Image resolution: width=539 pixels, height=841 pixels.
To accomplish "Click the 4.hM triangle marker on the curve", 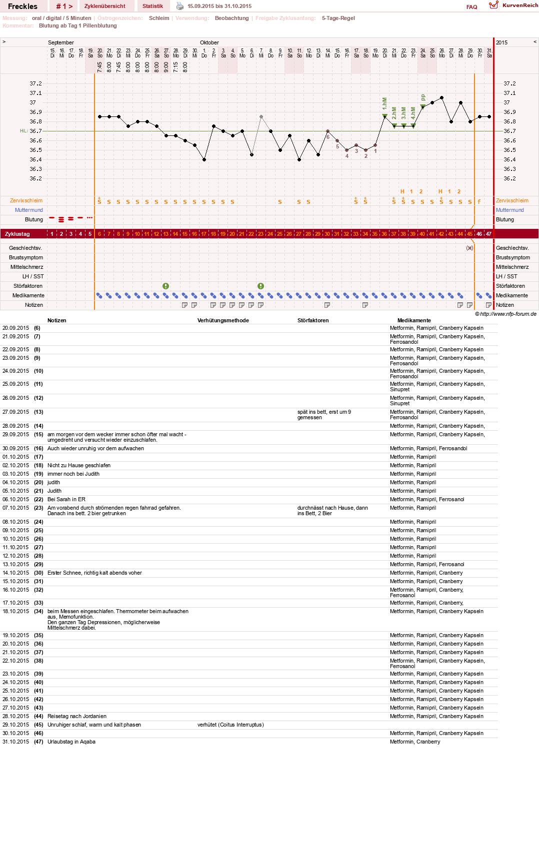I will (413, 126).
